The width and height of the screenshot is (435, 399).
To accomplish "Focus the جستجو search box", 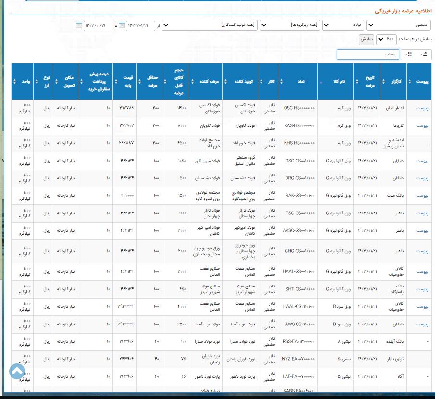I will point(368,54).
